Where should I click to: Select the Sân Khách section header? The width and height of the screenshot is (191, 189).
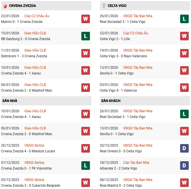tap(111, 101)
